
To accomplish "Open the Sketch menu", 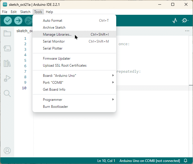I will click(x=25, y=12).
